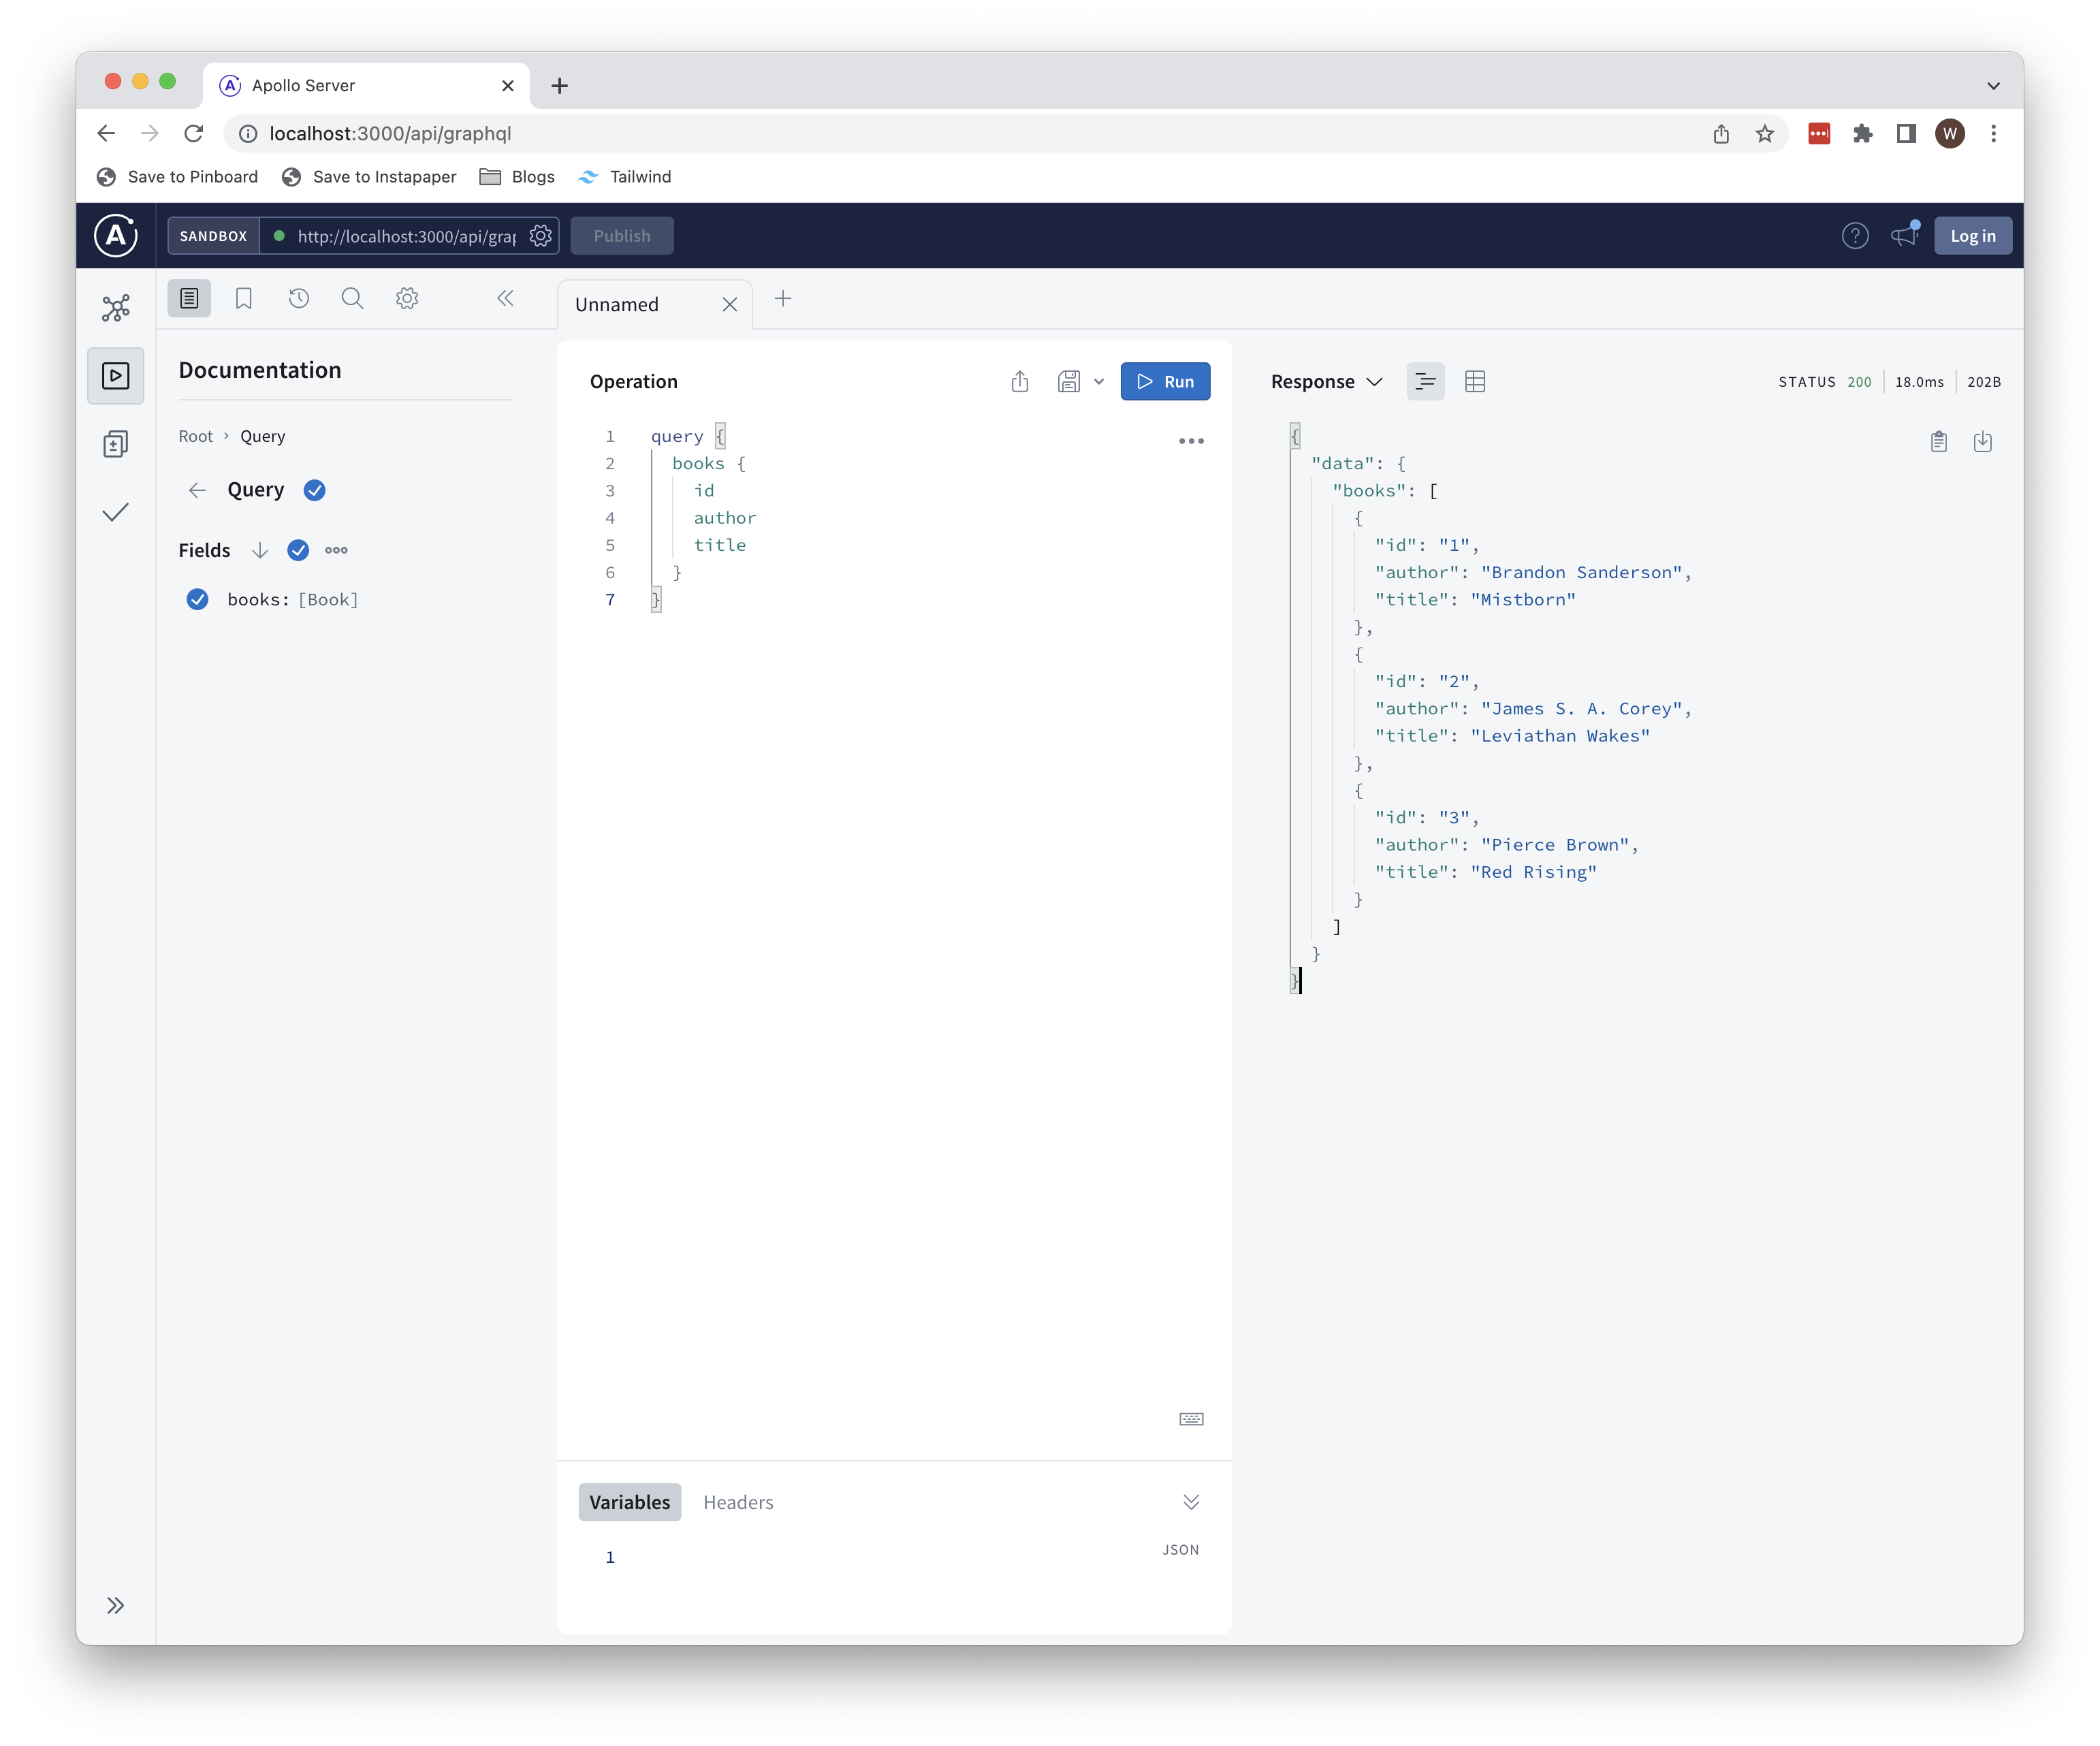Switch to the Headers tab
The width and height of the screenshot is (2100, 1746).
click(738, 1502)
